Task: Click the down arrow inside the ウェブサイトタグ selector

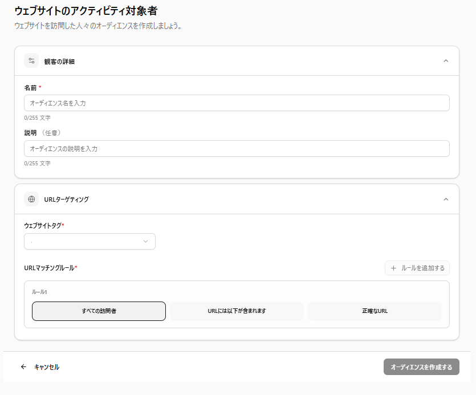Action: tap(145, 242)
